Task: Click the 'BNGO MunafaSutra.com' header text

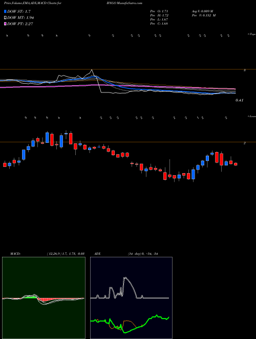Action: point(124,3)
